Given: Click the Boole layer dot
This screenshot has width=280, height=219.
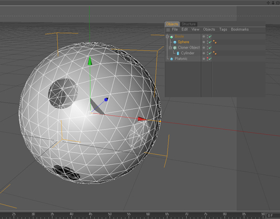Looking at the screenshot, I should [x=204, y=36].
